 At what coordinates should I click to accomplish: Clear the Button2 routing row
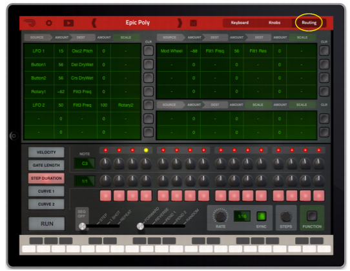pyautogui.click(x=149, y=78)
